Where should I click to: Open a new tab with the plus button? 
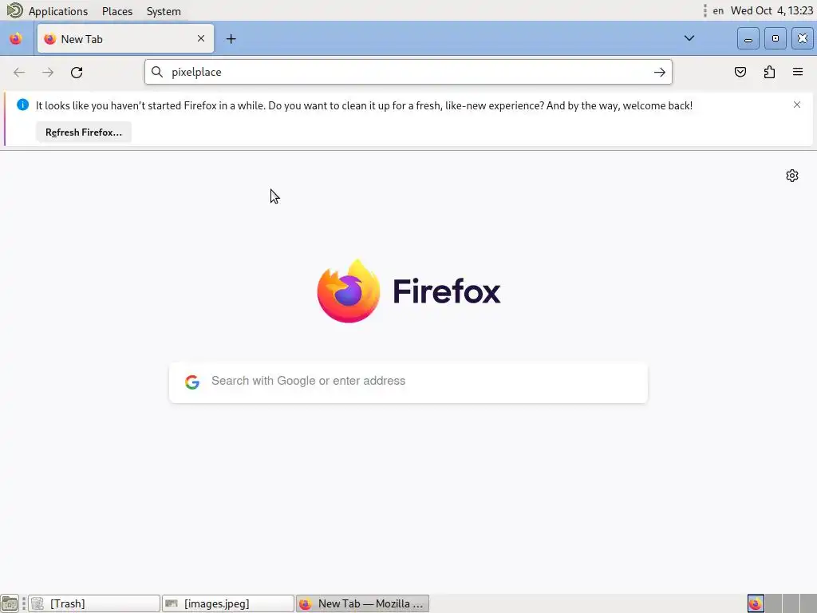coord(231,38)
